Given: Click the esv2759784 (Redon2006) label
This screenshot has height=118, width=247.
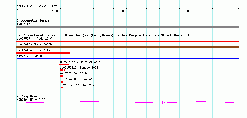Looking at the screenshot, I should pyautogui.click(x=35, y=39).
